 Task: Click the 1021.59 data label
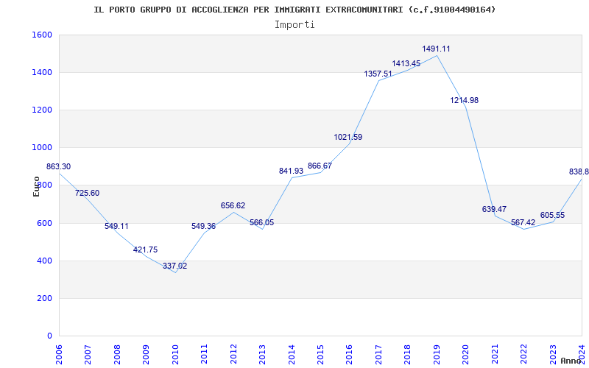(348, 137)
